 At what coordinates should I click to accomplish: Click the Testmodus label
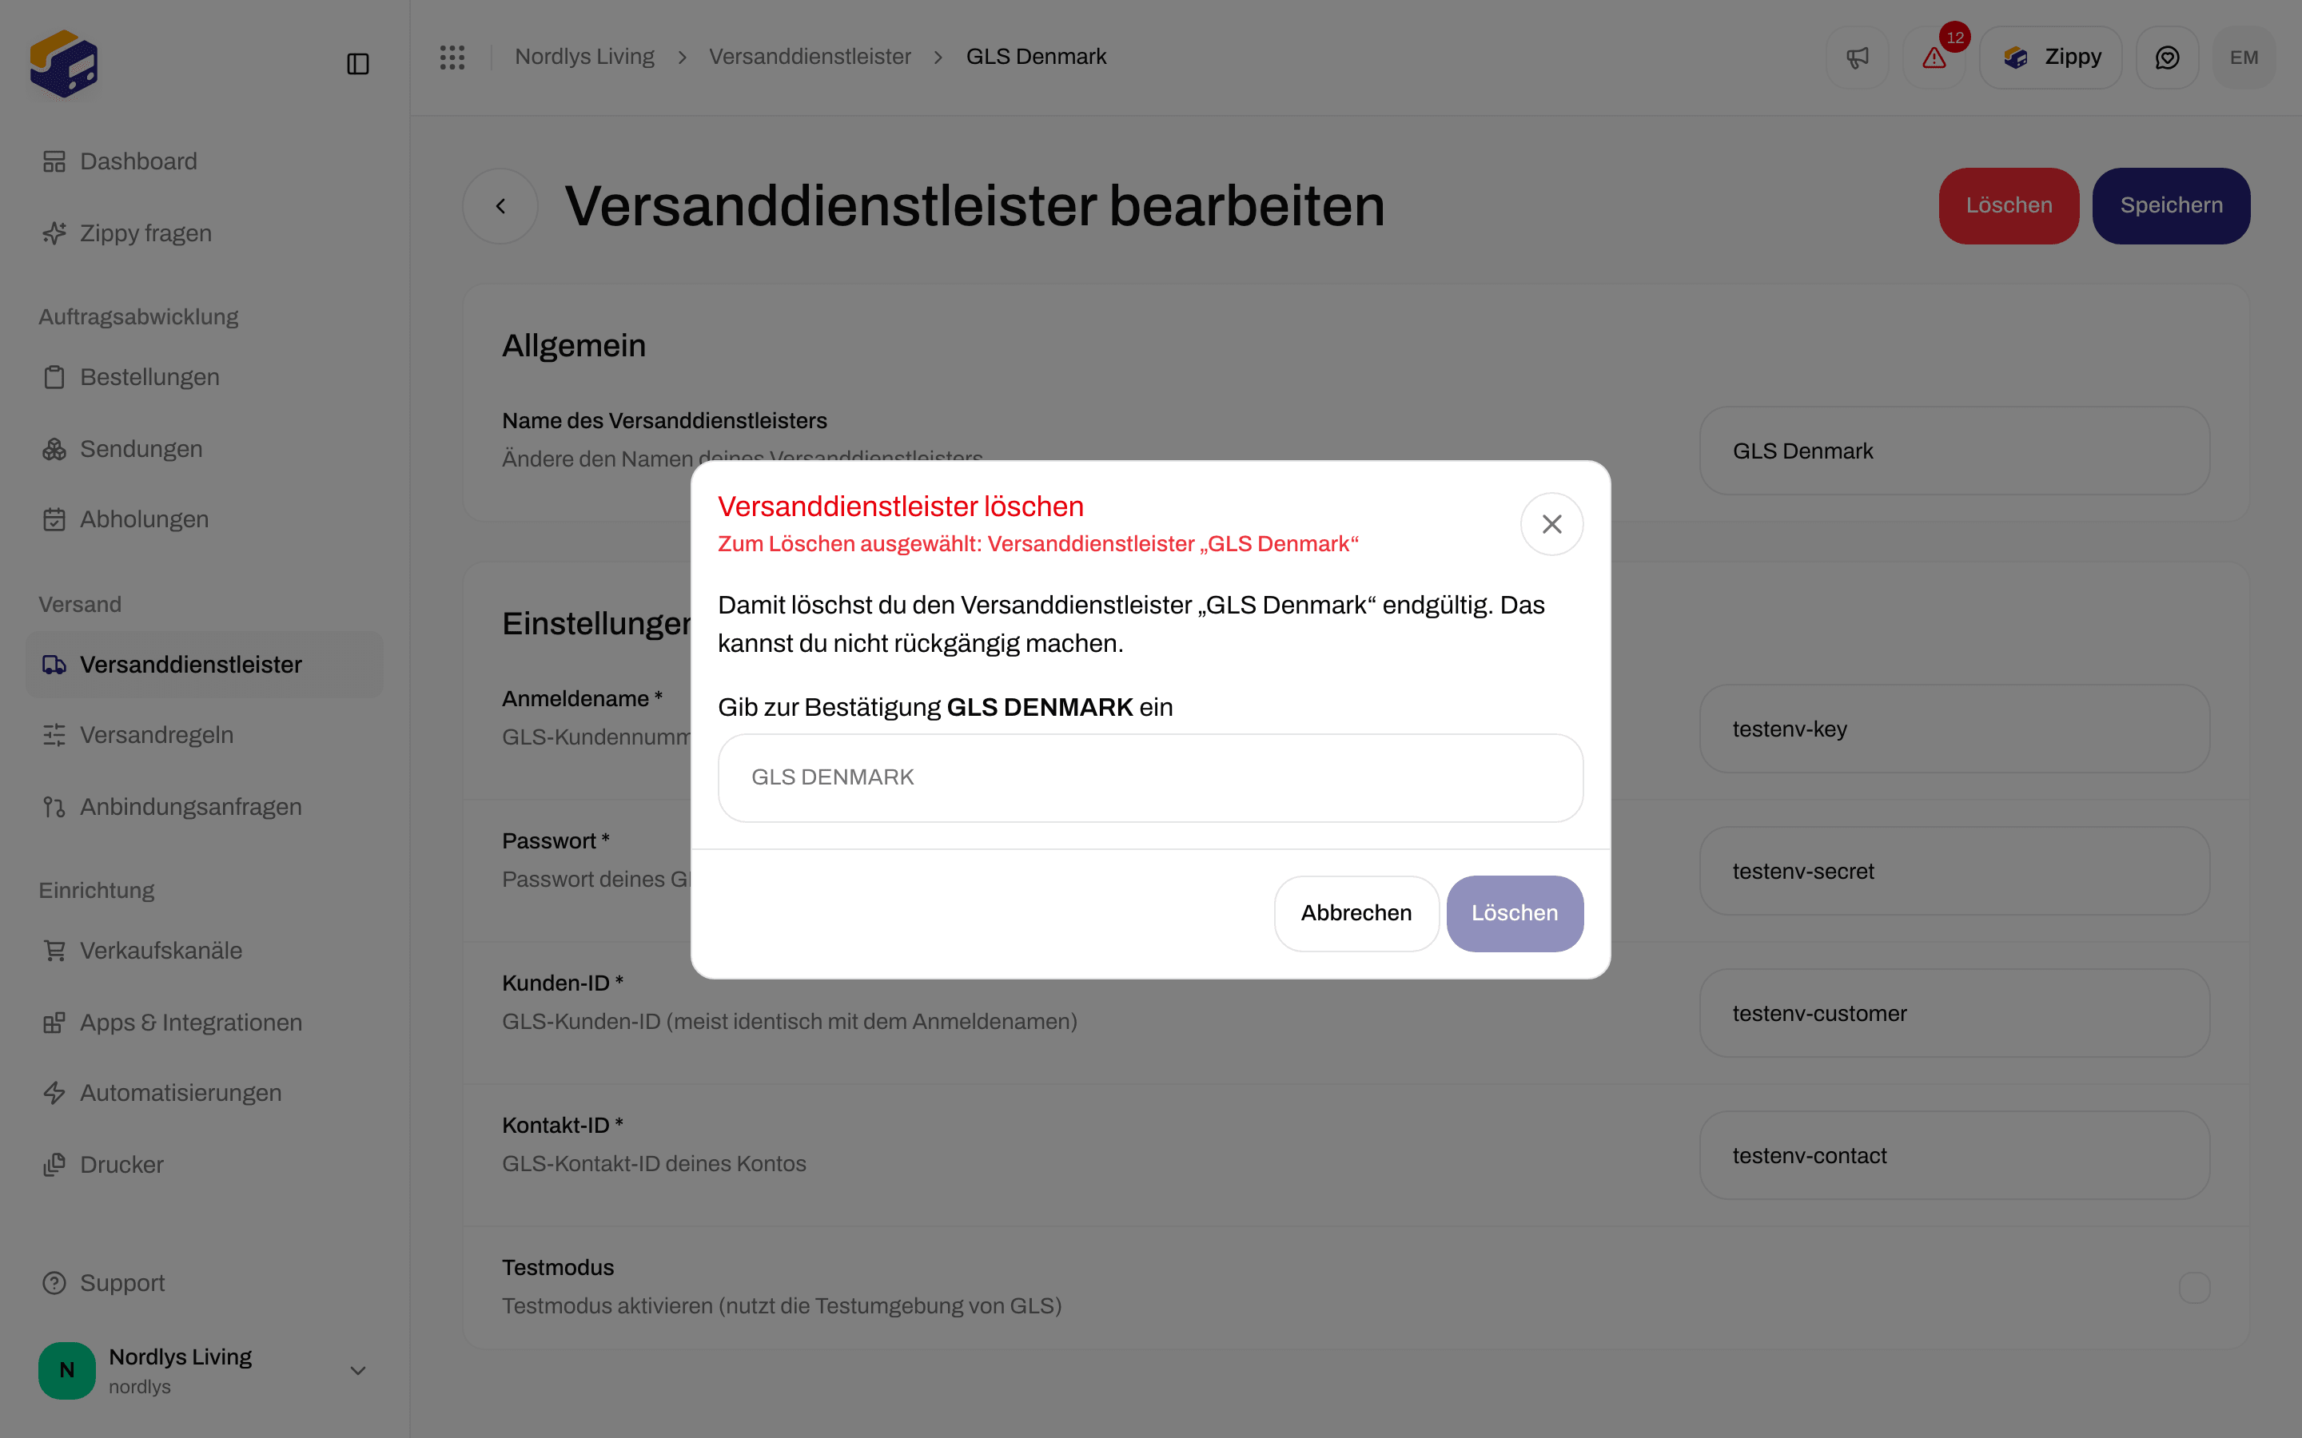(x=557, y=1268)
